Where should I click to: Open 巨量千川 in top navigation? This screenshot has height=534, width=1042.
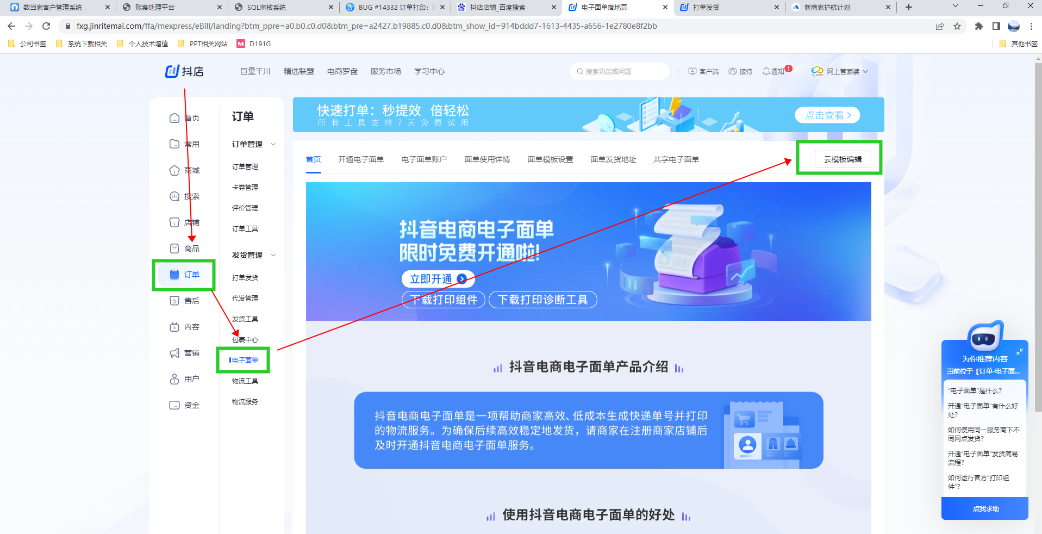tap(255, 71)
